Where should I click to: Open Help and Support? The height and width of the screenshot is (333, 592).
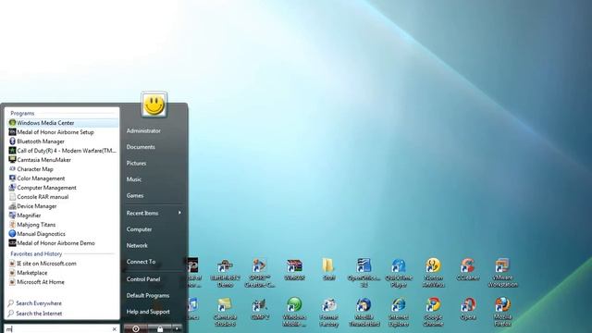(x=148, y=312)
